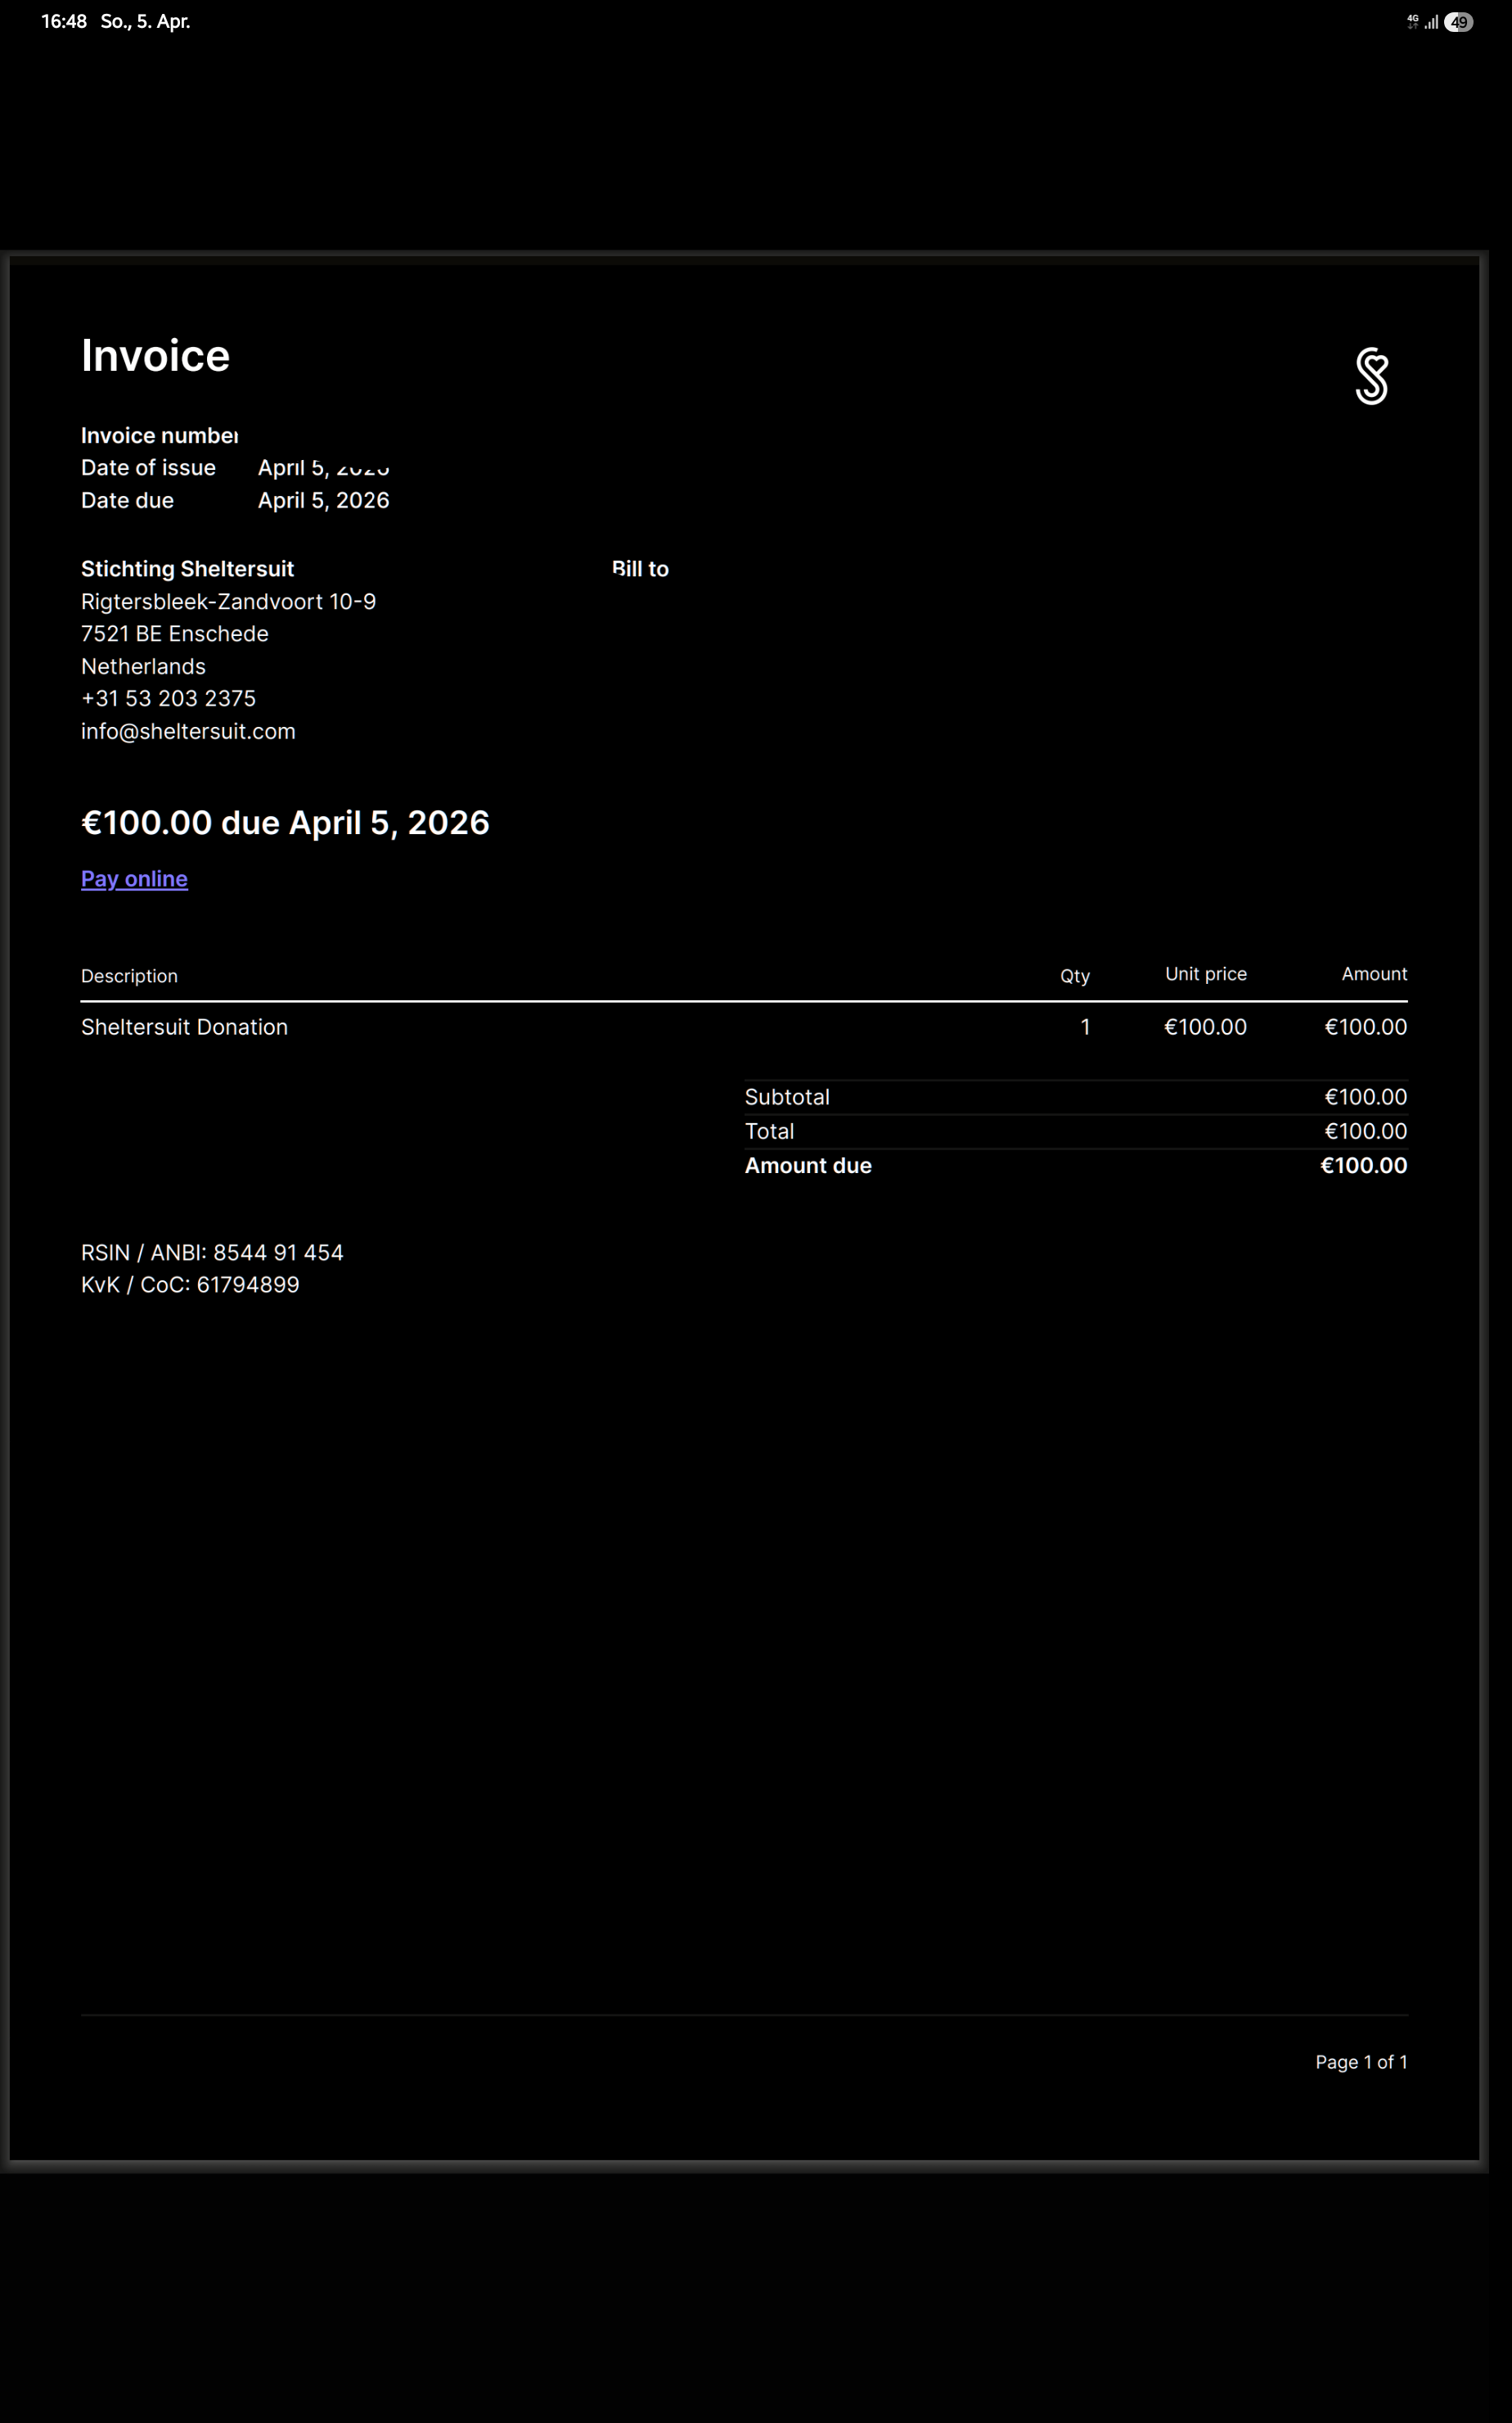1512x2423 pixels.
Task: Click the Unit price column header
Action: pos(1205,974)
